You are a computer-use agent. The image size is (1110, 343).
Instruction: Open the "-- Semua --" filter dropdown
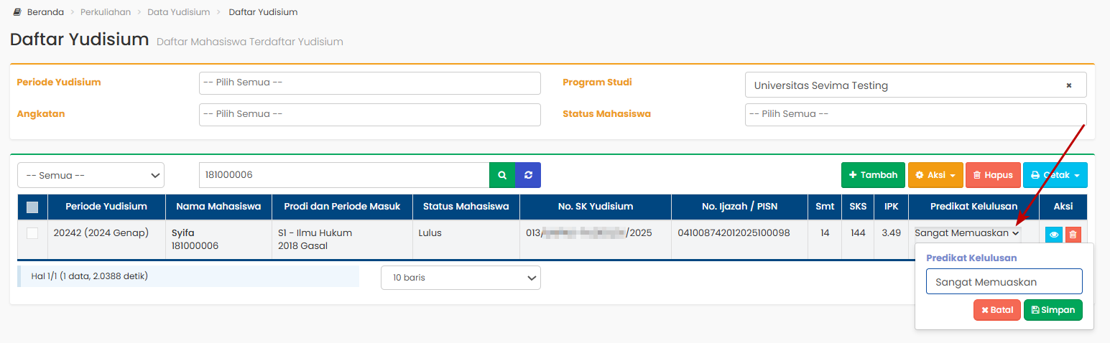click(x=91, y=175)
